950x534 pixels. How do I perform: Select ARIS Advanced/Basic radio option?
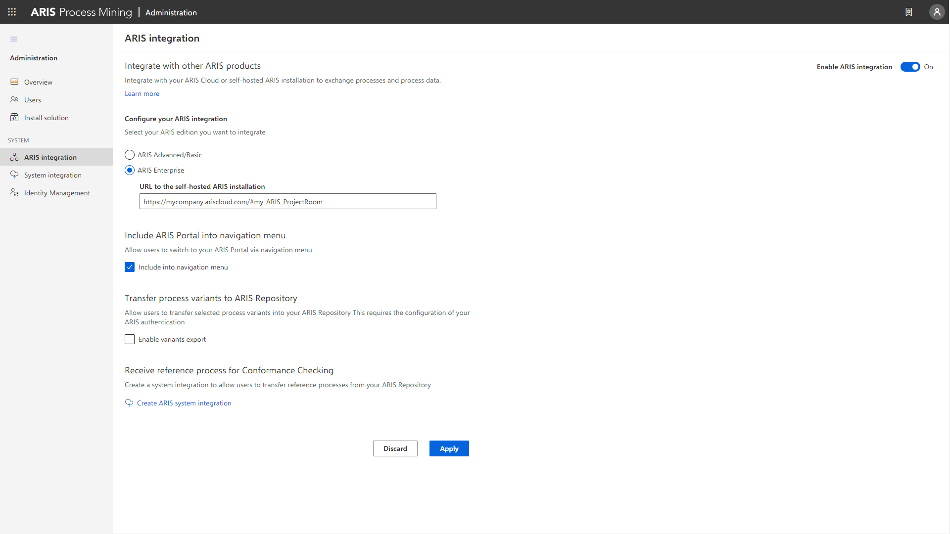click(x=130, y=155)
